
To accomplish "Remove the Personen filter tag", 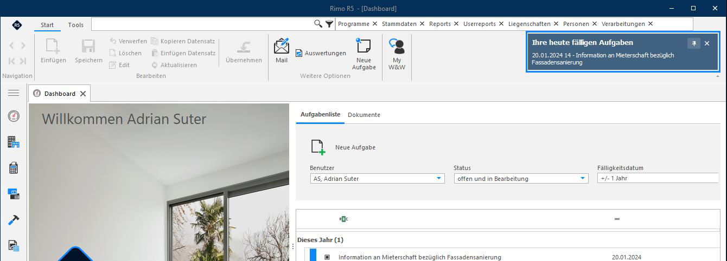I will pos(595,24).
